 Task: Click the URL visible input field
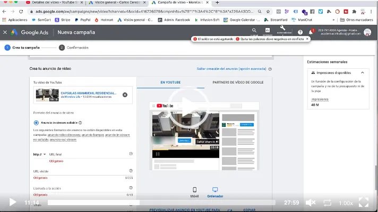(81, 171)
